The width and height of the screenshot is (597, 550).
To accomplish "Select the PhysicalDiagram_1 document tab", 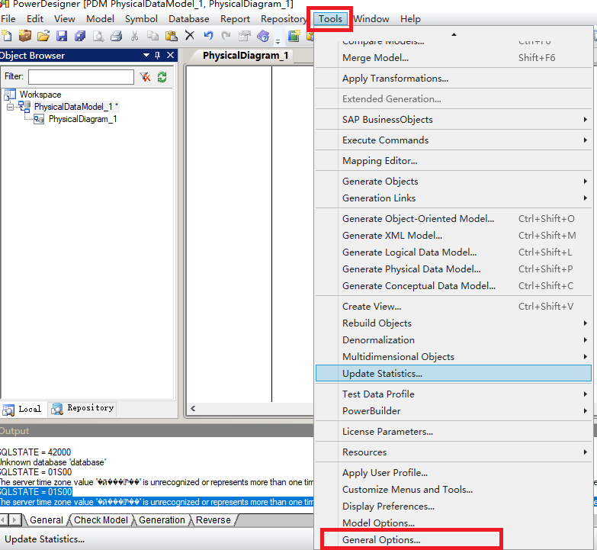I will coord(246,56).
